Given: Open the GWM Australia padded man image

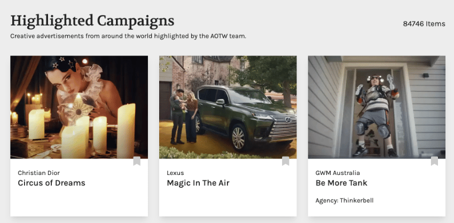Looking at the screenshot, I should [377, 107].
